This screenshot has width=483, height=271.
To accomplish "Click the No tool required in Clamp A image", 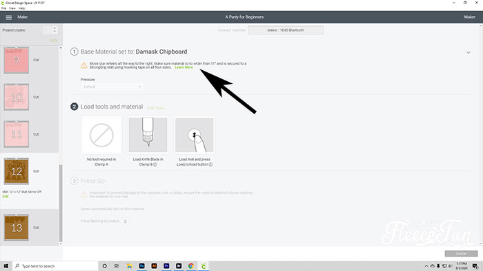I will point(101,135).
